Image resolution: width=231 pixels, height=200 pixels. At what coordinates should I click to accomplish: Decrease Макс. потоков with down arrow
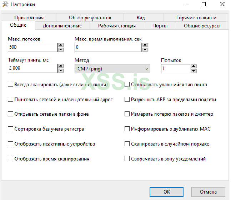[x=61, y=49]
